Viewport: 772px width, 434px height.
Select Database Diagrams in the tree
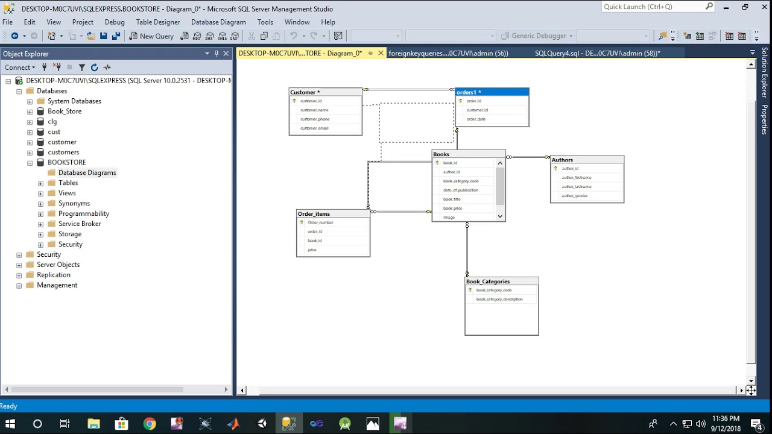[x=87, y=173]
